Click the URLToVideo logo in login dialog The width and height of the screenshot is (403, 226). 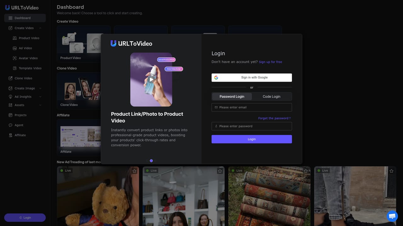131,43
